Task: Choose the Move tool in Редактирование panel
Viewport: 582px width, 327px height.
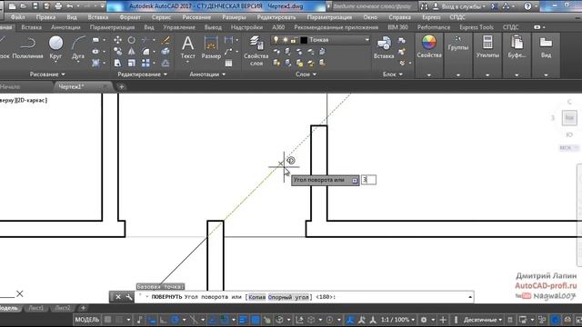Action: point(117,40)
